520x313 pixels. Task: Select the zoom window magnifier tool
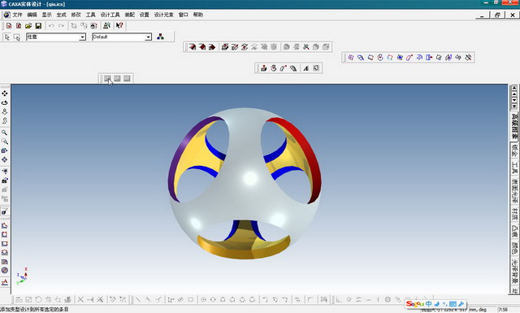point(5,141)
